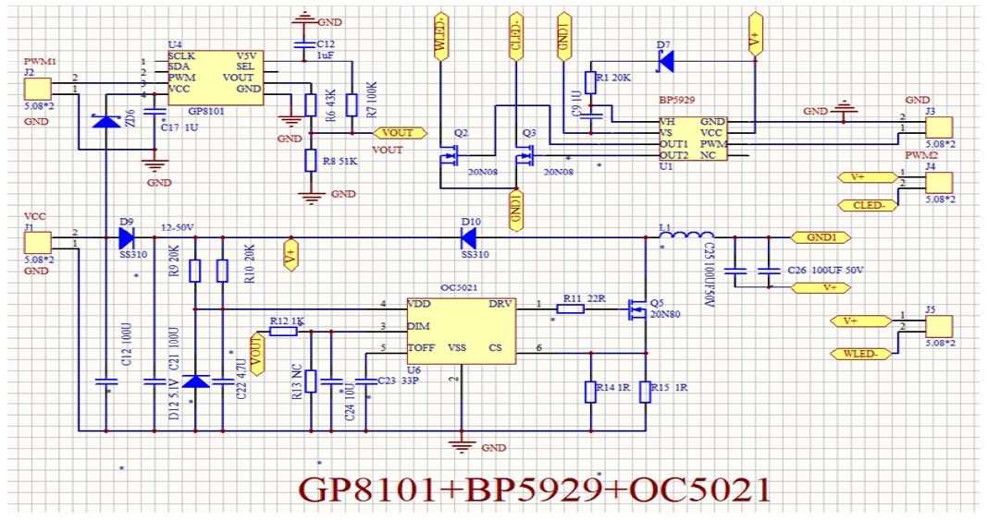Click resistor R8 51K
Screen dimensions: 988x520
(310, 161)
